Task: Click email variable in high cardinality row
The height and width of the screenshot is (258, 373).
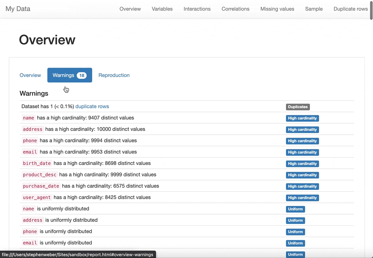Action: click(30, 152)
